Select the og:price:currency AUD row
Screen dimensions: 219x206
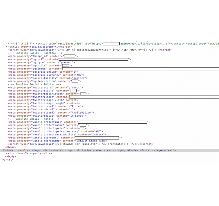click(x=46, y=75)
